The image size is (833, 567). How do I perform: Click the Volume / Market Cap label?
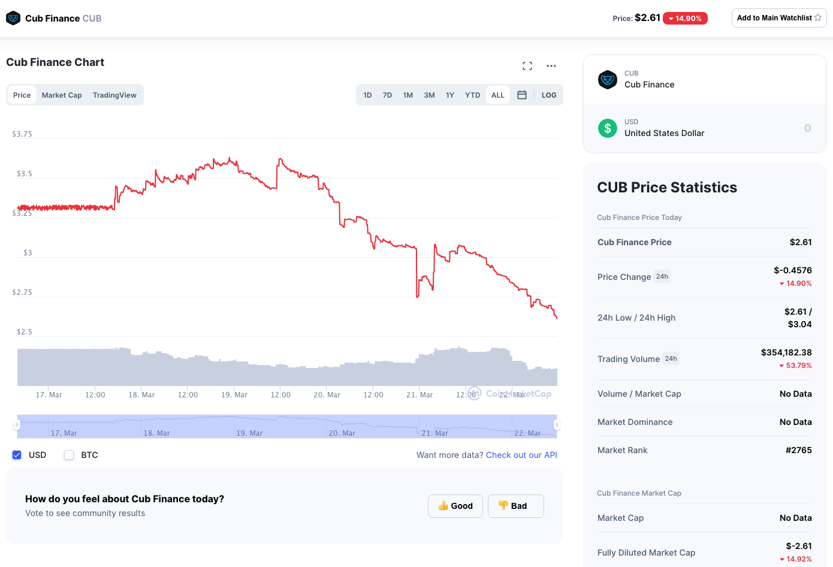(x=639, y=394)
